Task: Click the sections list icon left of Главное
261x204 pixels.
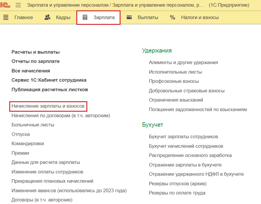Action: click(6, 17)
